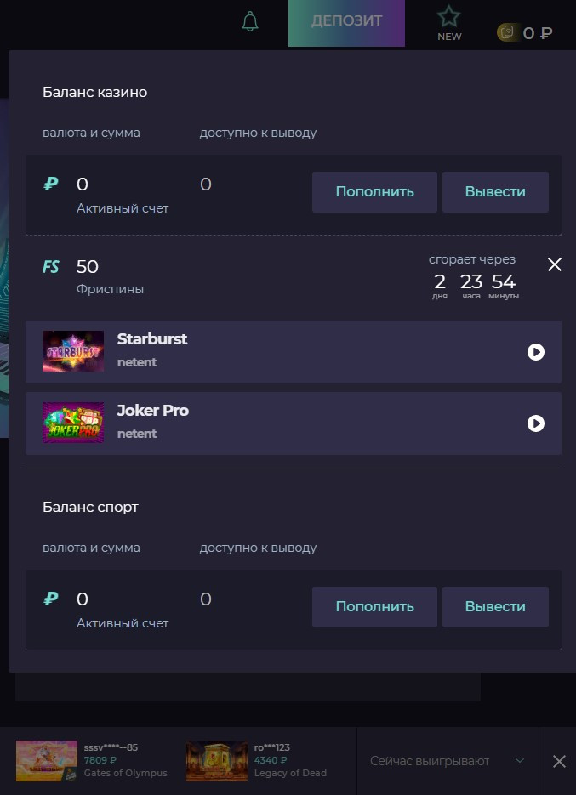Click the FS free spins icon

51,267
